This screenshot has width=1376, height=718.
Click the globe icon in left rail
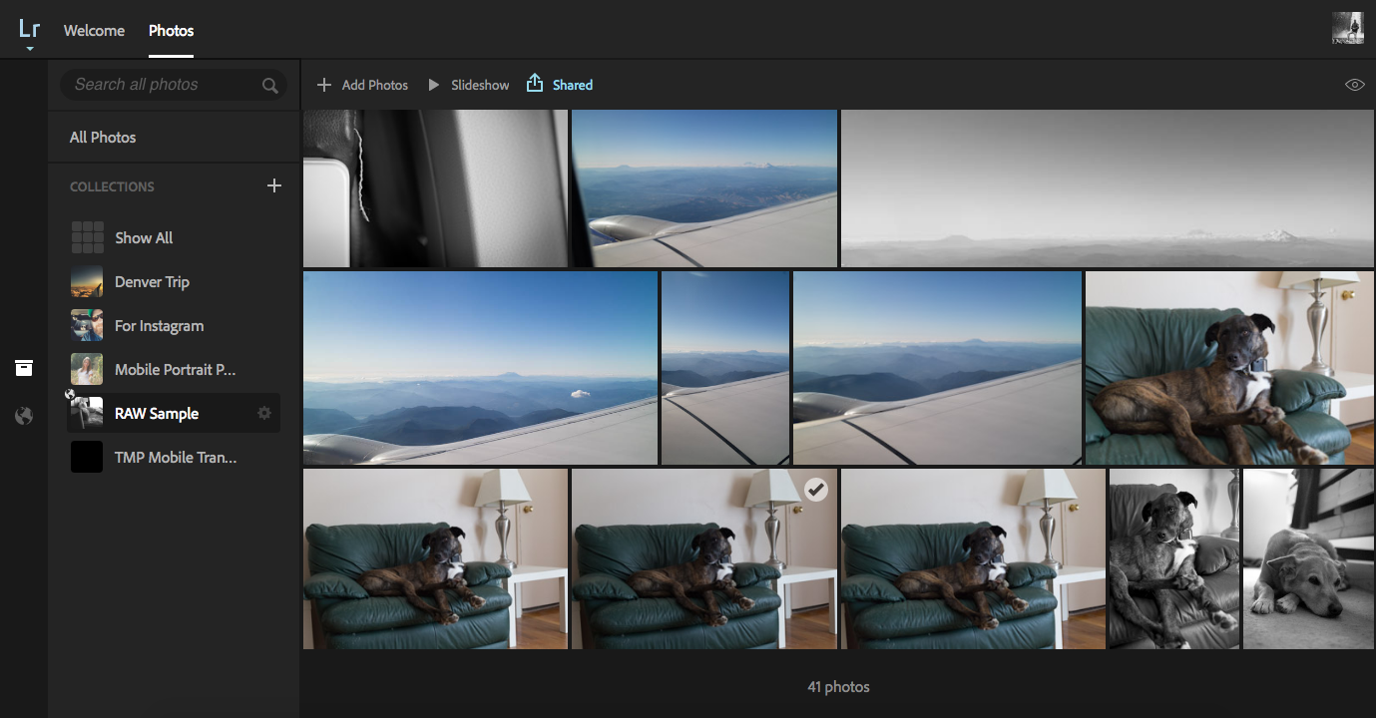(24, 416)
